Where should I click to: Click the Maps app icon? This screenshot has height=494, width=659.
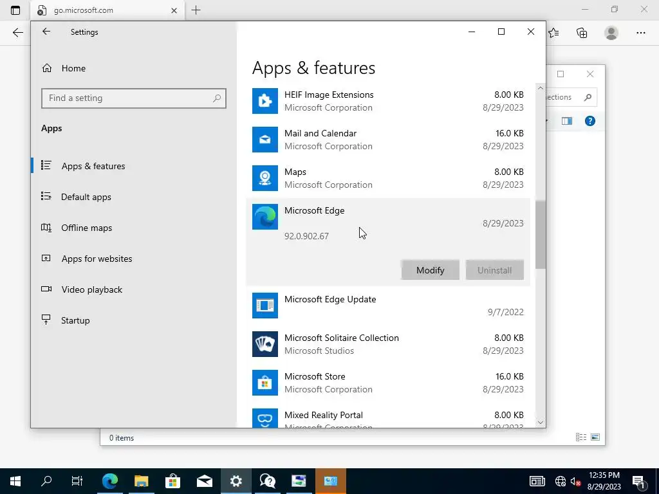[265, 178]
